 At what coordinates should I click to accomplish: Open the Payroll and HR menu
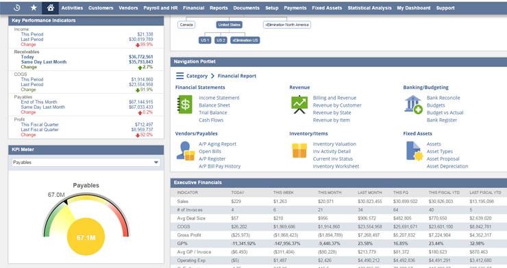(160, 8)
